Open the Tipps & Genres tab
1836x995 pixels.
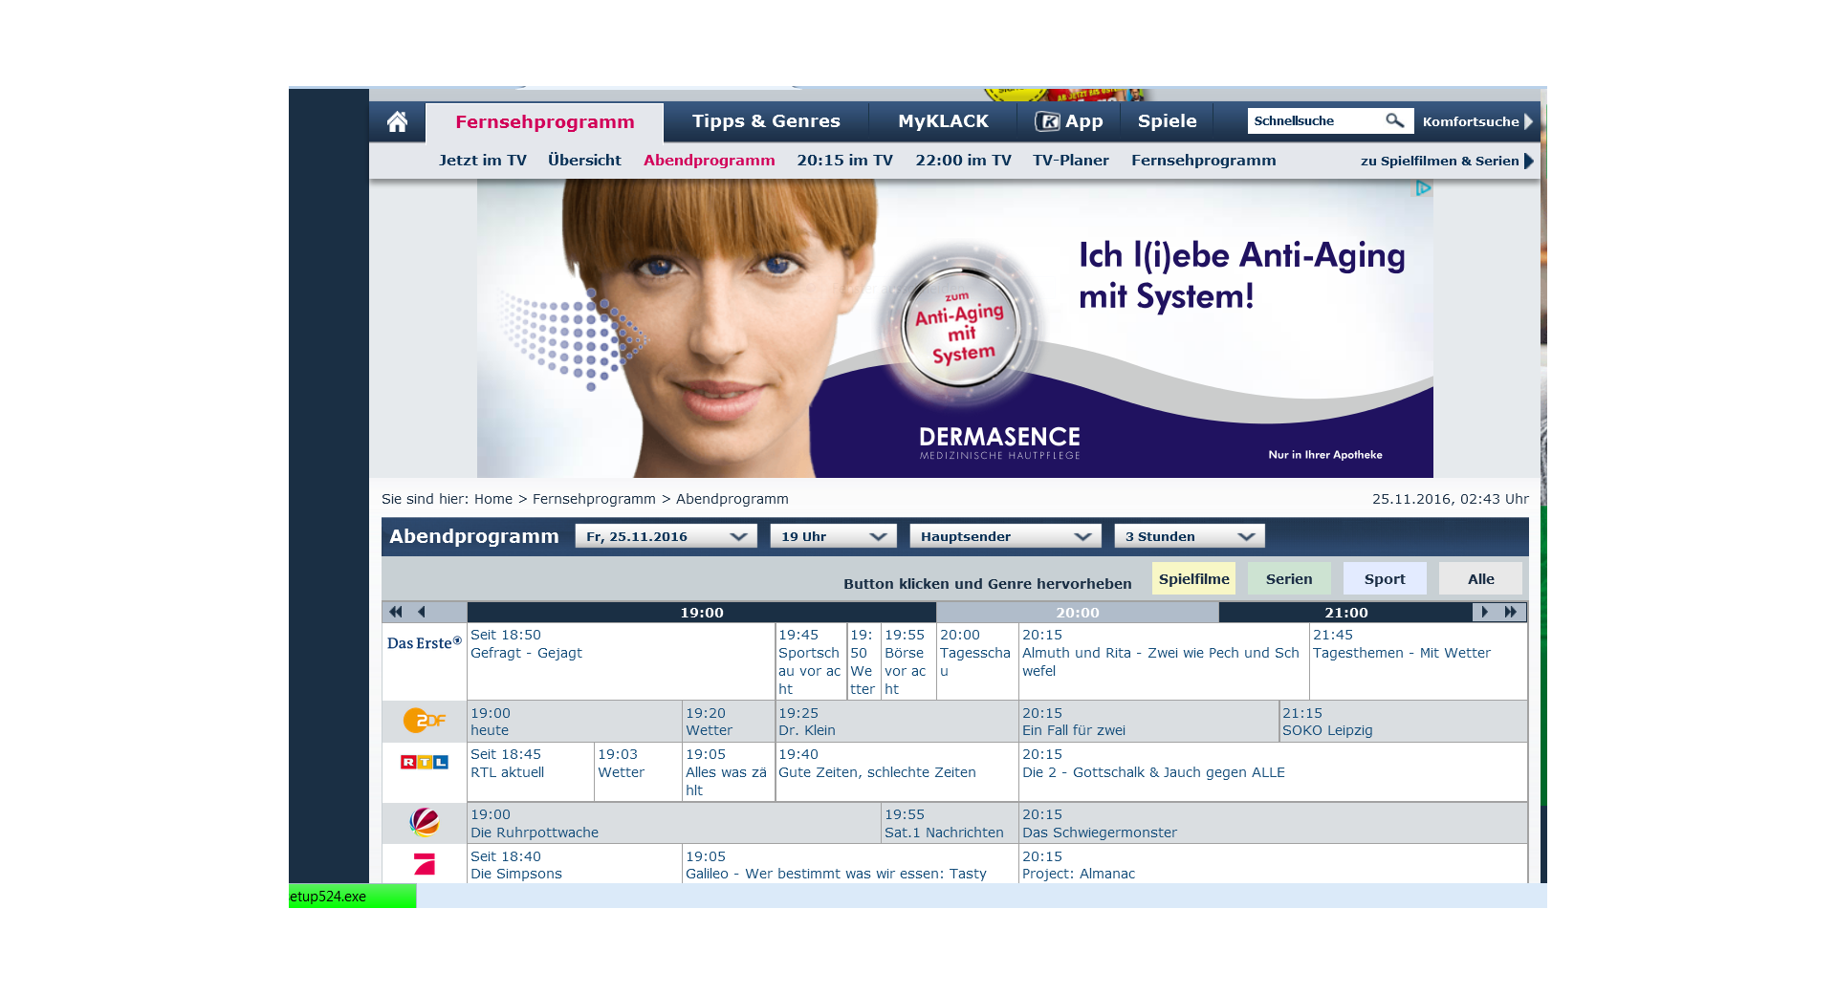766,121
